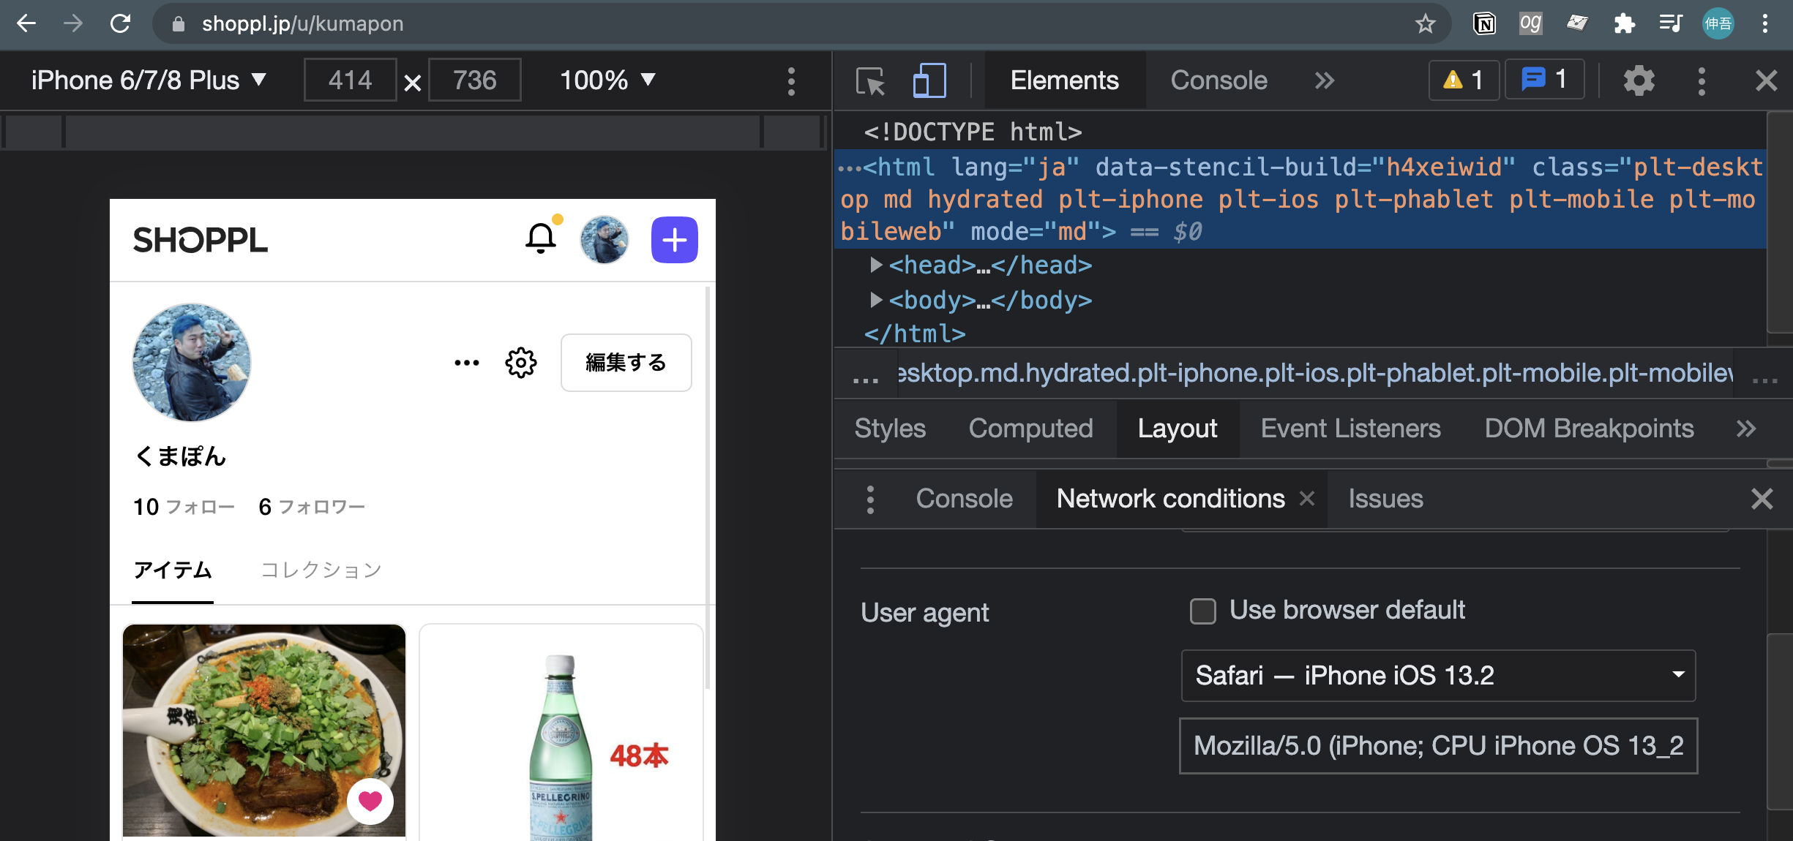The width and height of the screenshot is (1793, 841).
Task: Expand the head element in DOM tree
Action: (x=875, y=265)
